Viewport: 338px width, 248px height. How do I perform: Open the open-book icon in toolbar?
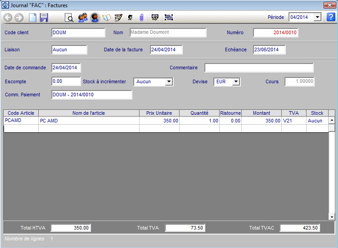[107, 18]
